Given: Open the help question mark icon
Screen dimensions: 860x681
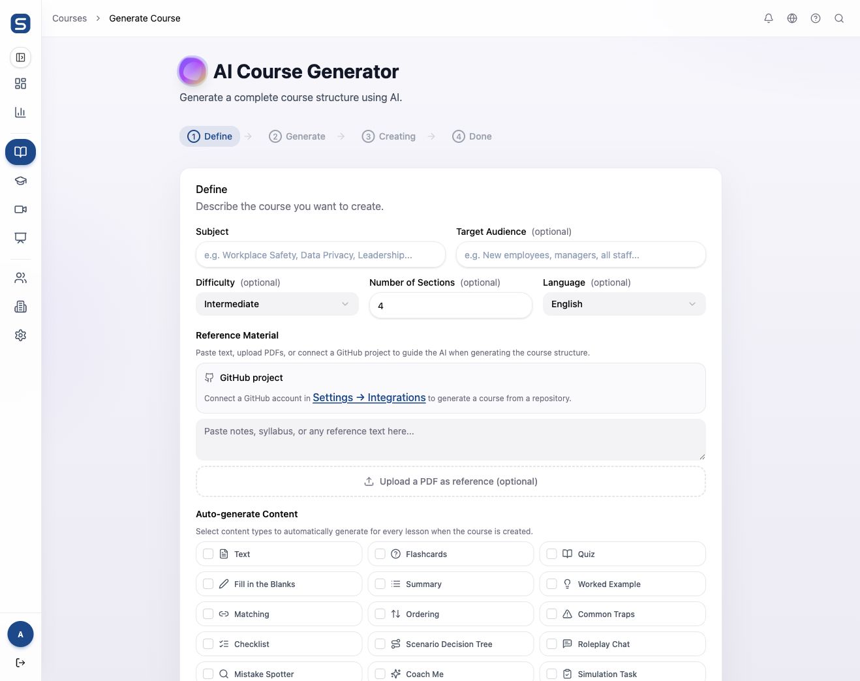Looking at the screenshot, I should [816, 18].
